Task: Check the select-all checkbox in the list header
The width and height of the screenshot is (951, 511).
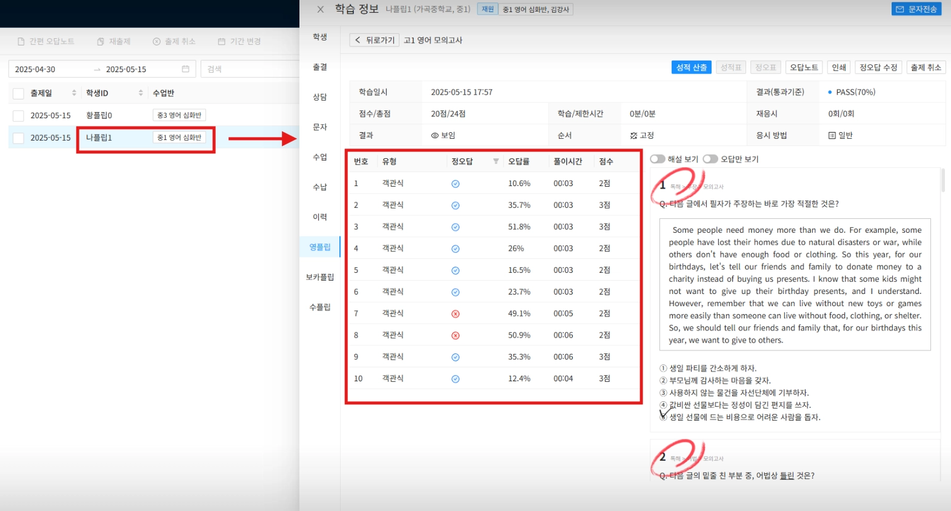Action: [x=18, y=93]
